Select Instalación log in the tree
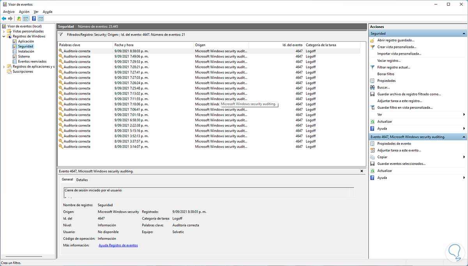 point(26,51)
